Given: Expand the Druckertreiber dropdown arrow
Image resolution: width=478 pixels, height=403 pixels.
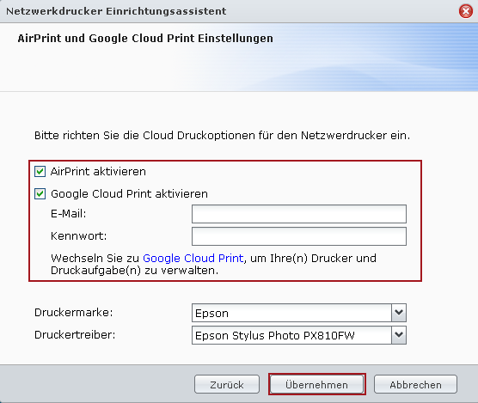Looking at the screenshot, I should (399, 335).
